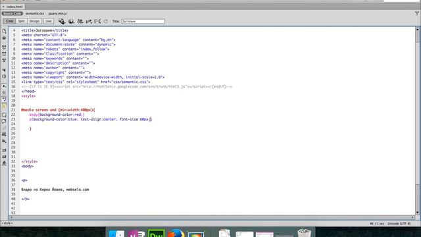Screen dimensions: 421x237
Task: Open semantic.css related file
Action: click(x=35, y=13)
